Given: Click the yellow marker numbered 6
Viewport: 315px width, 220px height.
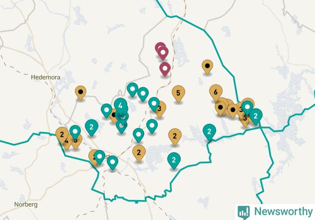Looking at the screenshot, I should click(216, 92).
